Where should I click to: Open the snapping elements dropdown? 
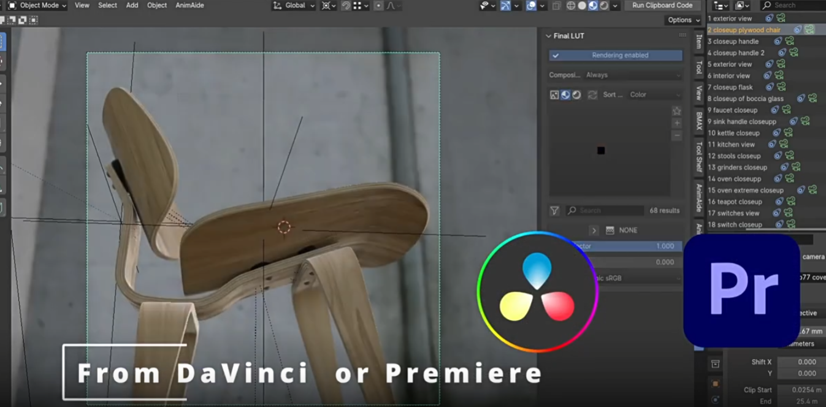pyautogui.click(x=362, y=6)
